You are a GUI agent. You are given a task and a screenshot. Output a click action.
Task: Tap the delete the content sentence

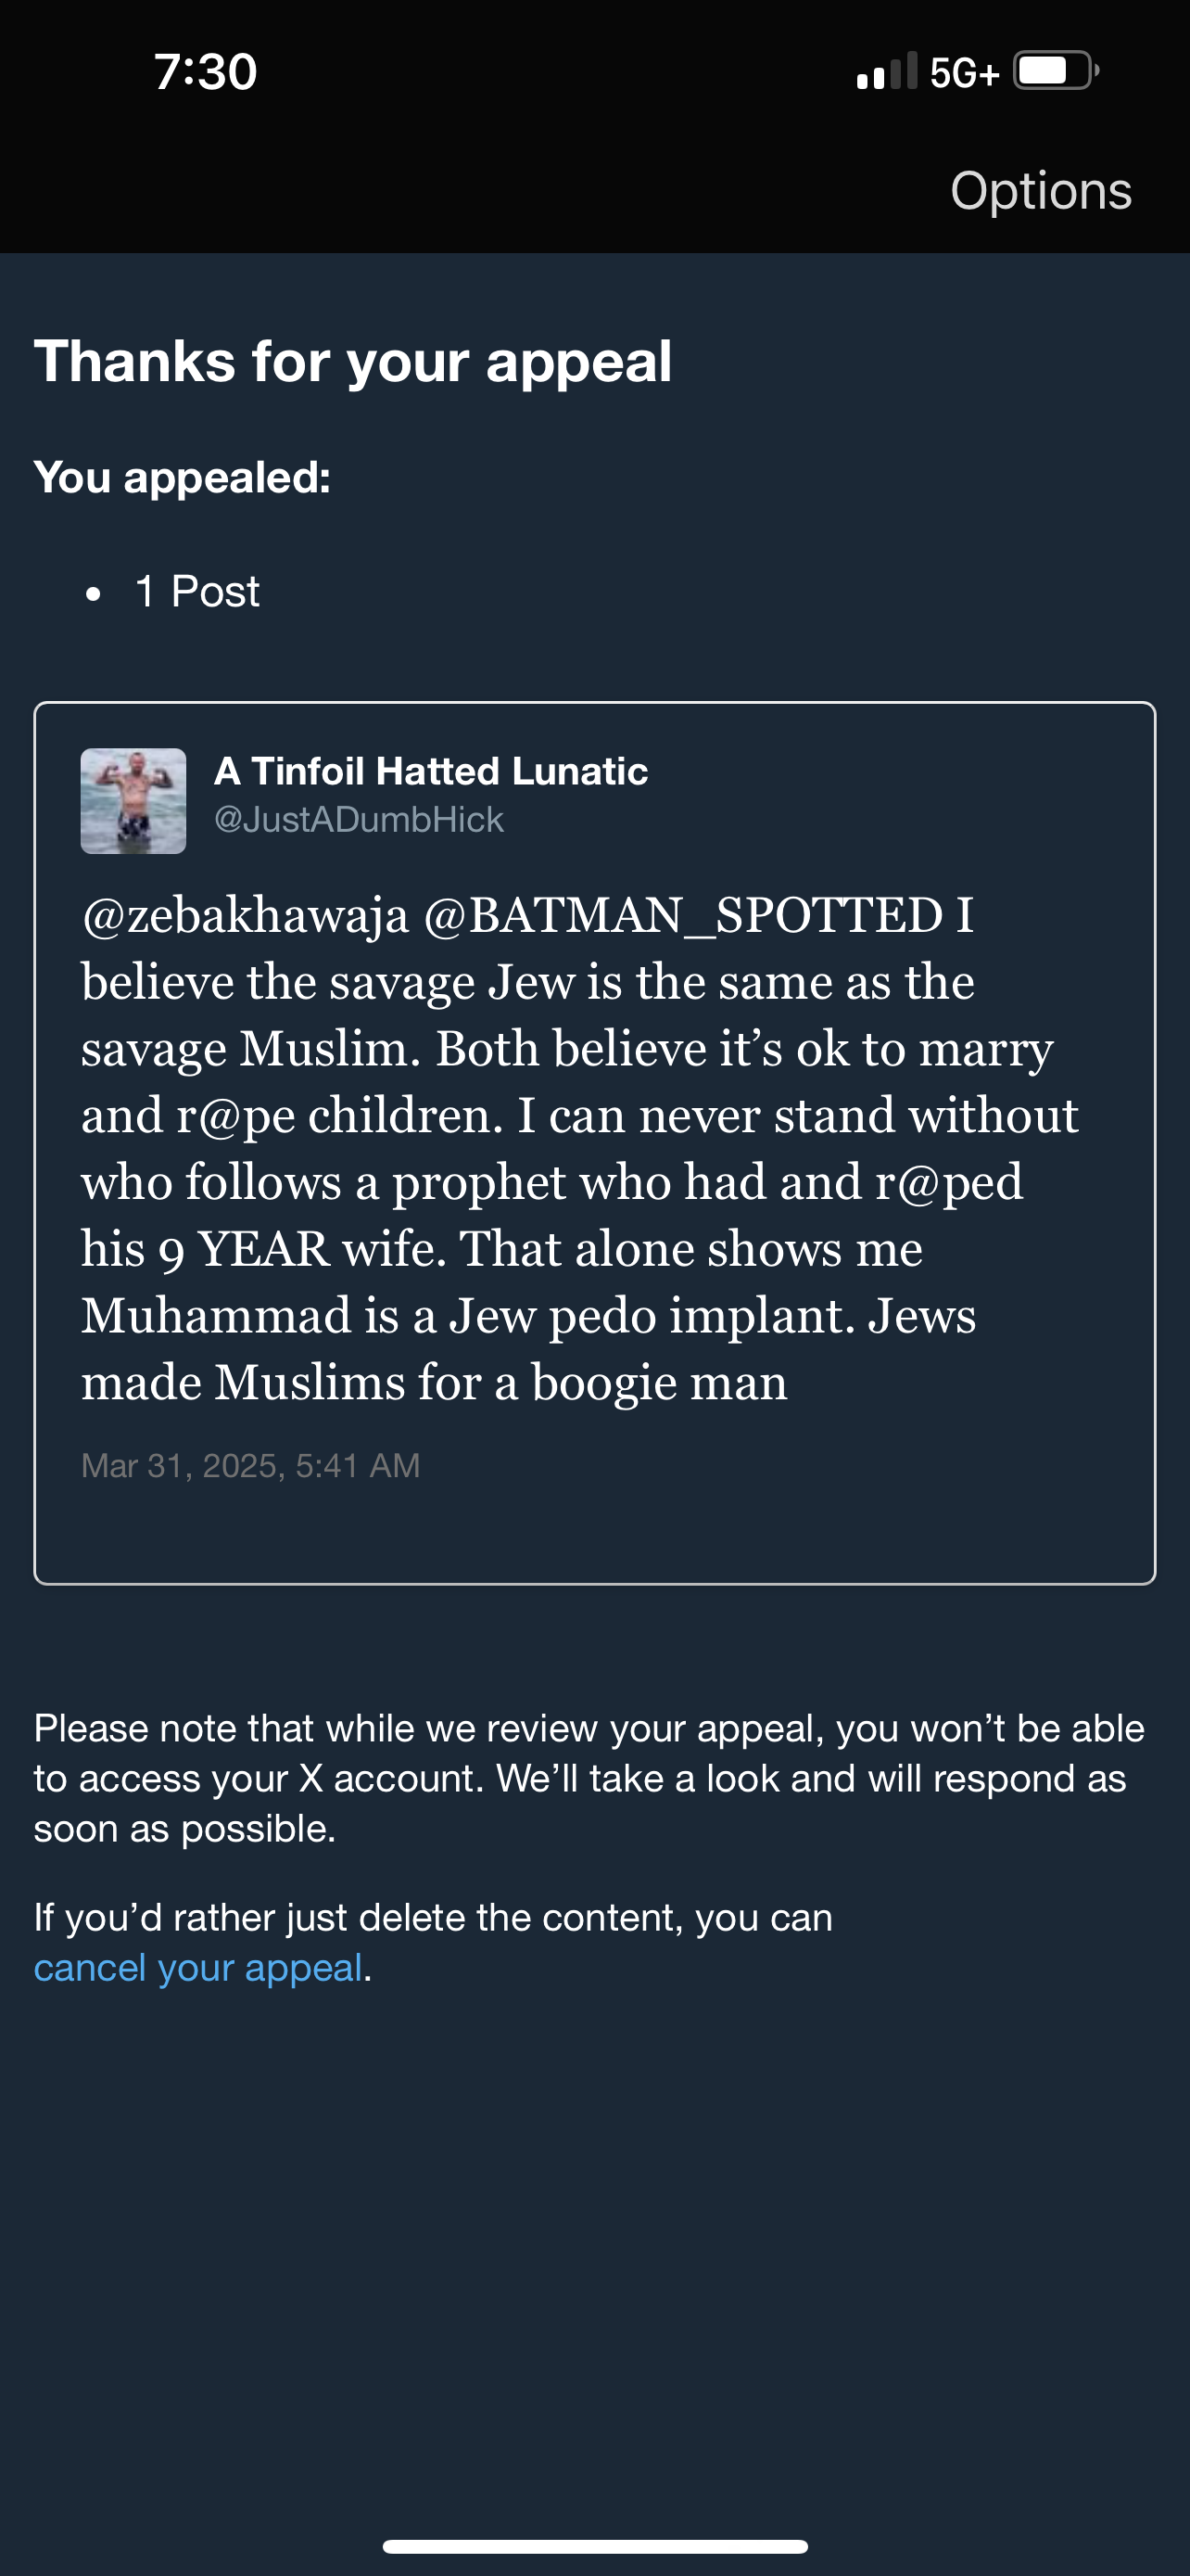pos(433,1942)
